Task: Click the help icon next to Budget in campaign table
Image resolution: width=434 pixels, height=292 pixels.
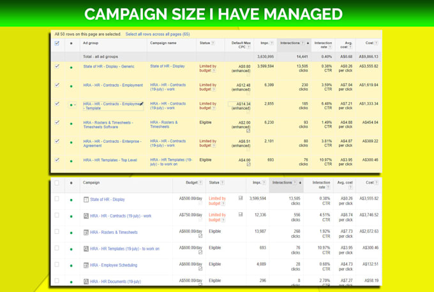Action: tap(200, 182)
